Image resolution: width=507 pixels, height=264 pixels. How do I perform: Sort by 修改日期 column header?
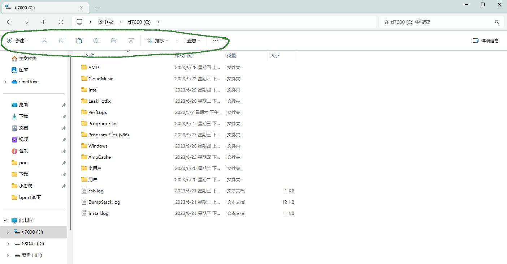(184, 56)
